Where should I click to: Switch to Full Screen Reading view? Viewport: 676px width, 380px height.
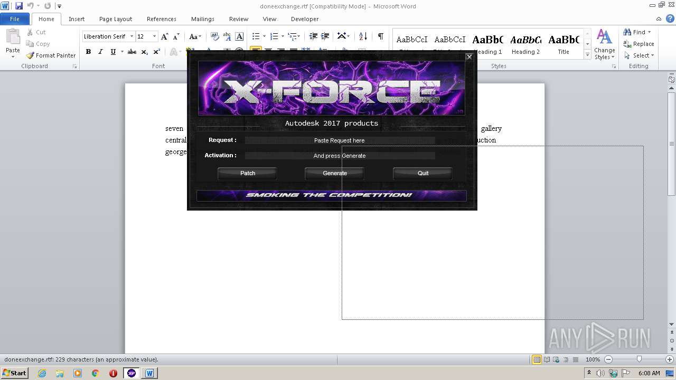(546, 359)
